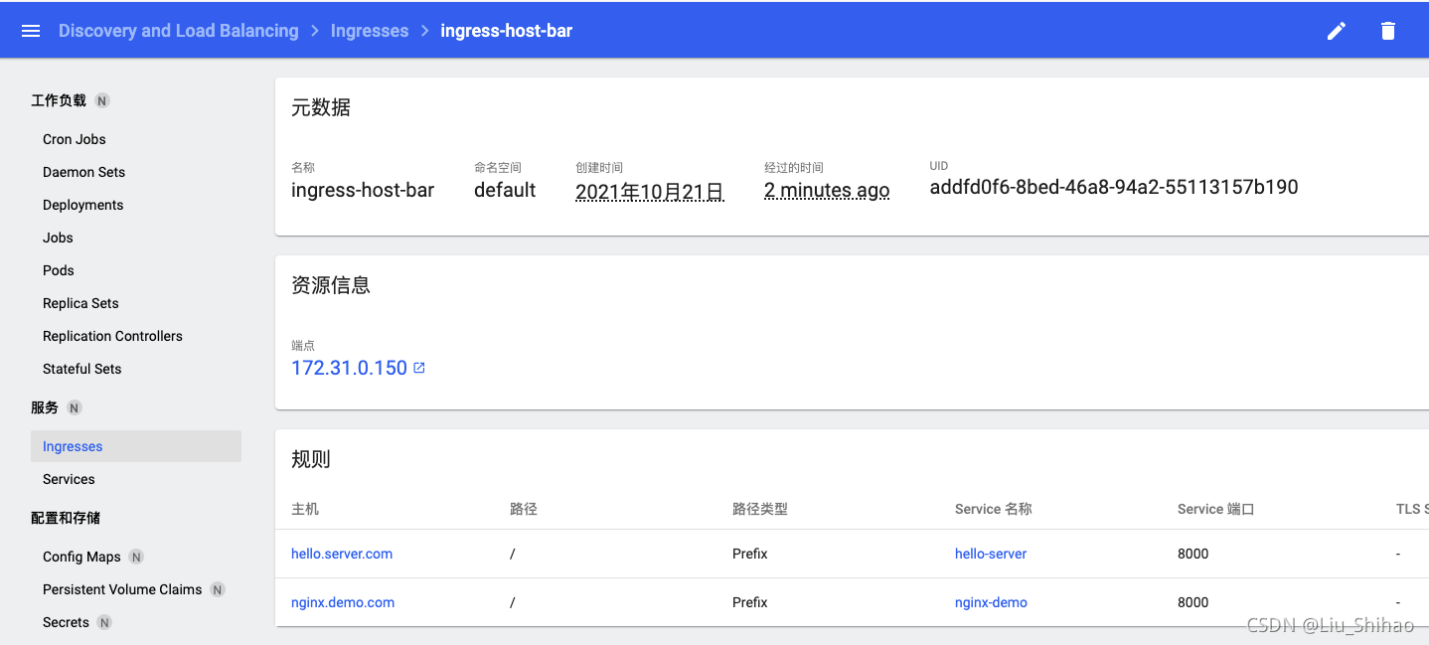Go to Discovery and Load Balancing breadcrumb
The image size is (1429, 645).
pyautogui.click(x=179, y=31)
